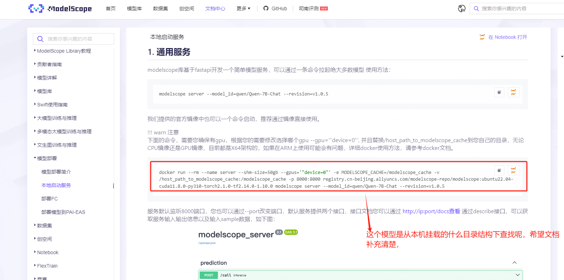Open 部署FC page

(50, 199)
